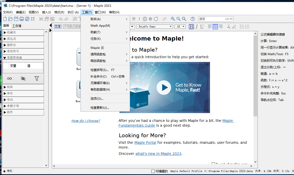The width and height of the screenshot is (294, 175).
Task: Select 检查更新(U)... menu entry
Action: tap(105, 108)
